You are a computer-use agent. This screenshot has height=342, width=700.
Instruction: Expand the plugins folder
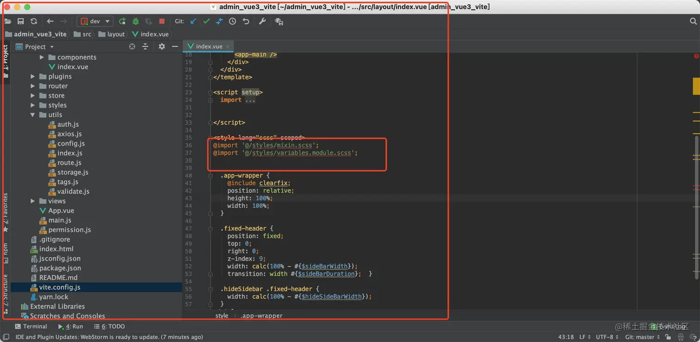click(32, 76)
